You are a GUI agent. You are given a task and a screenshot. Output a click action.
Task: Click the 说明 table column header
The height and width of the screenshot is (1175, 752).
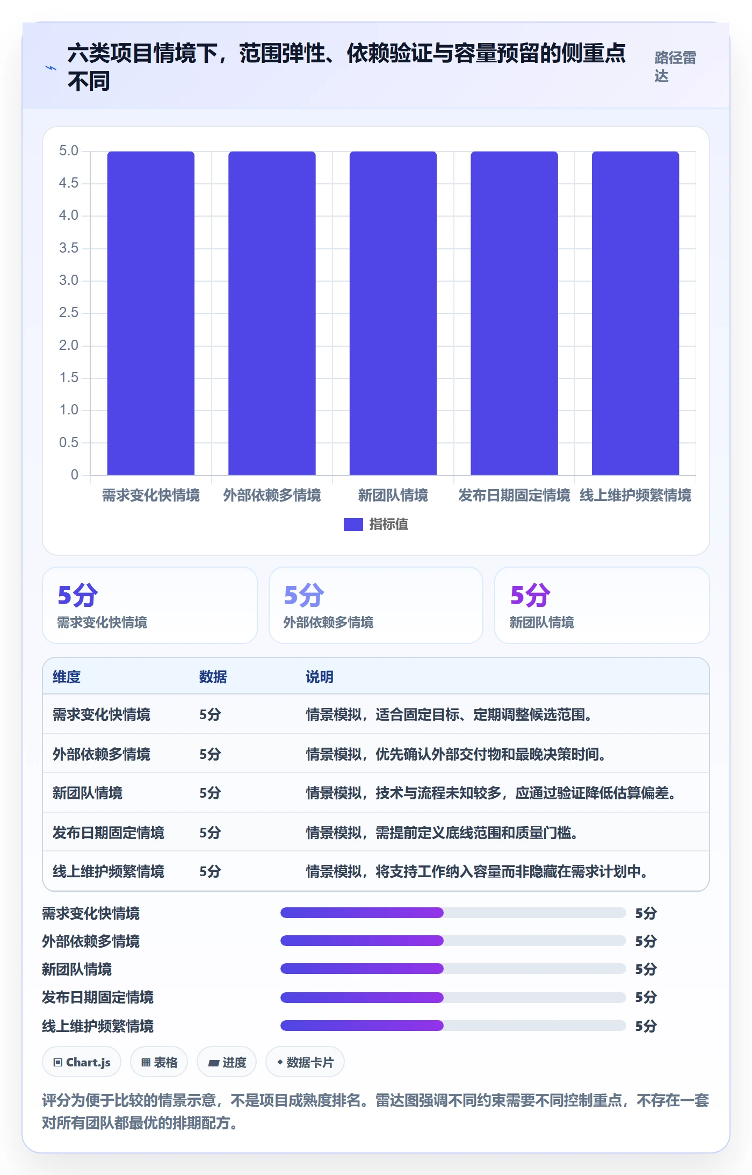[x=320, y=677]
